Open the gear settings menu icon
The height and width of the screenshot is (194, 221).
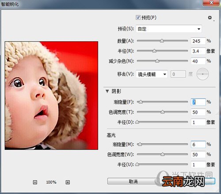[210, 18]
